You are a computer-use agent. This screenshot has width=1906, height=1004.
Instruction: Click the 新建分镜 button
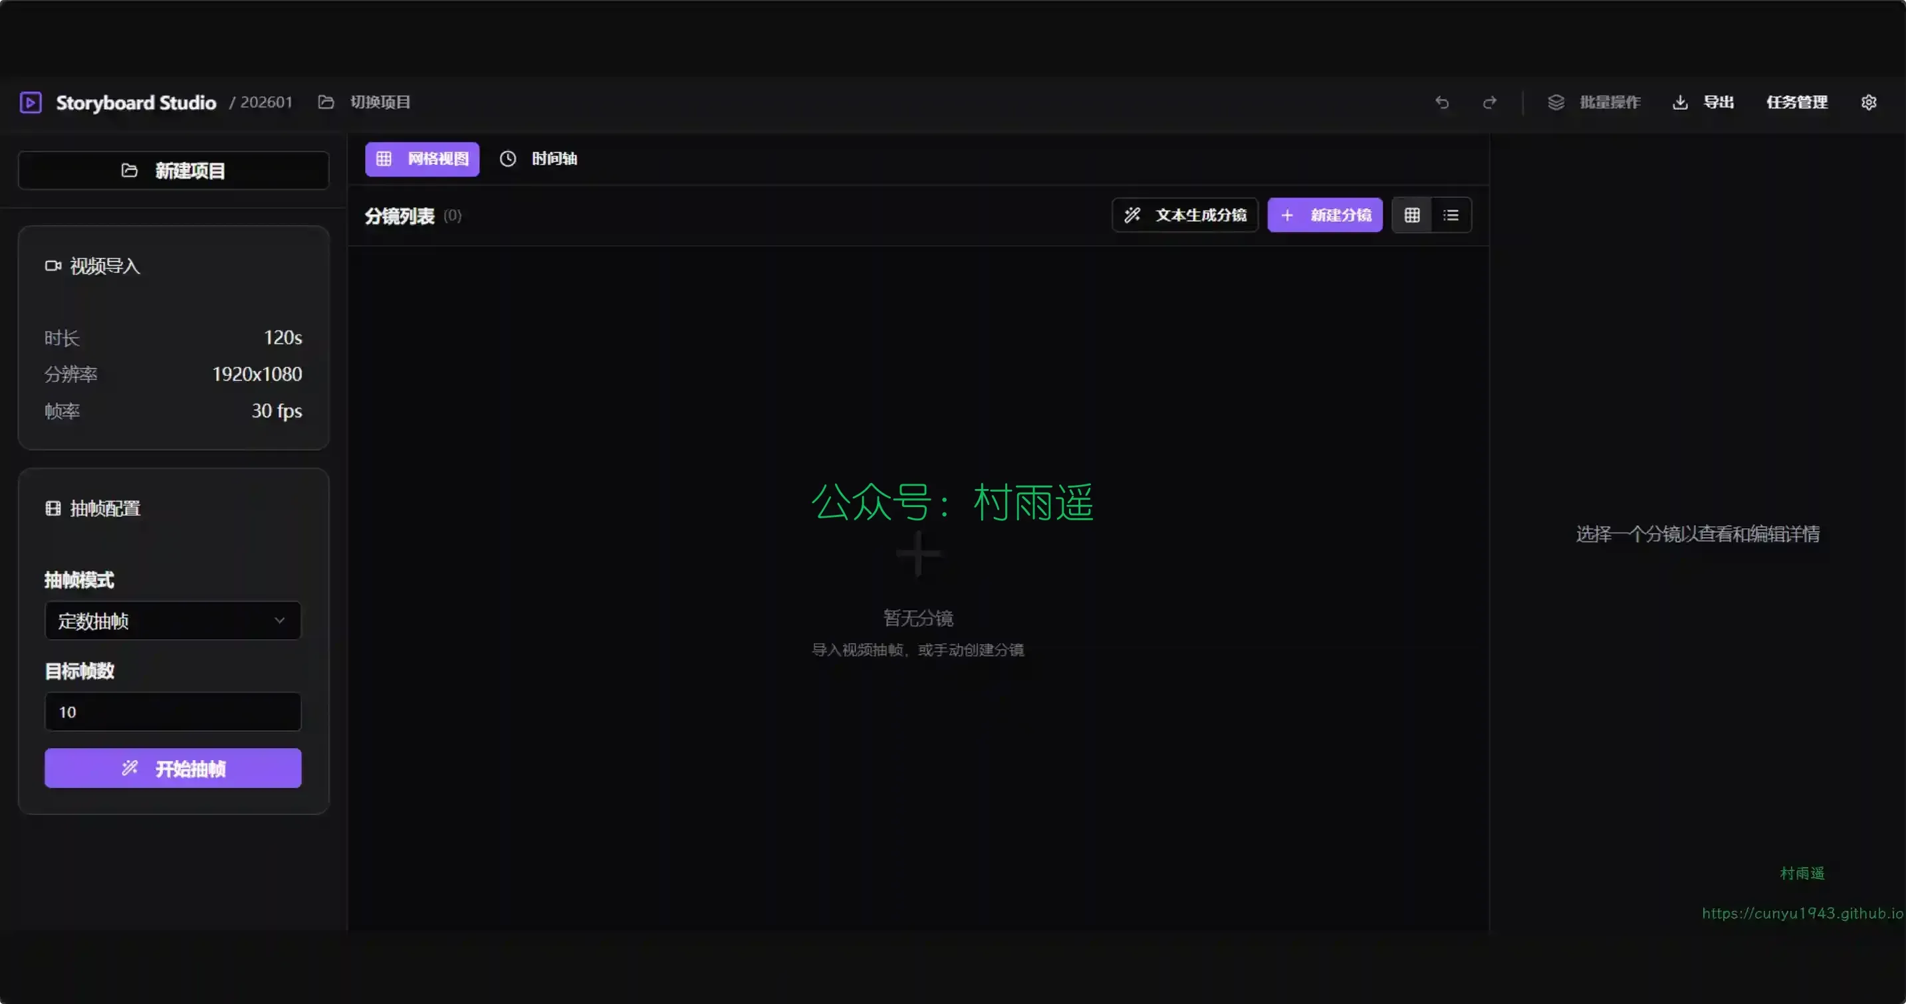coord(1324,215)
